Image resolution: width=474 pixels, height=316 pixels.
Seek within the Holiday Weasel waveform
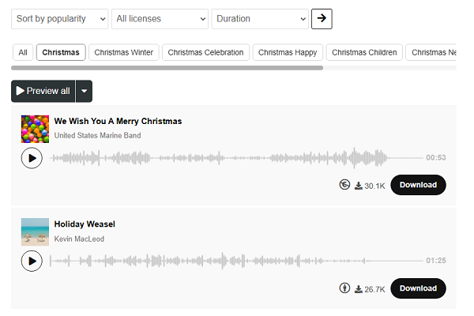click(x=236, y=261)
